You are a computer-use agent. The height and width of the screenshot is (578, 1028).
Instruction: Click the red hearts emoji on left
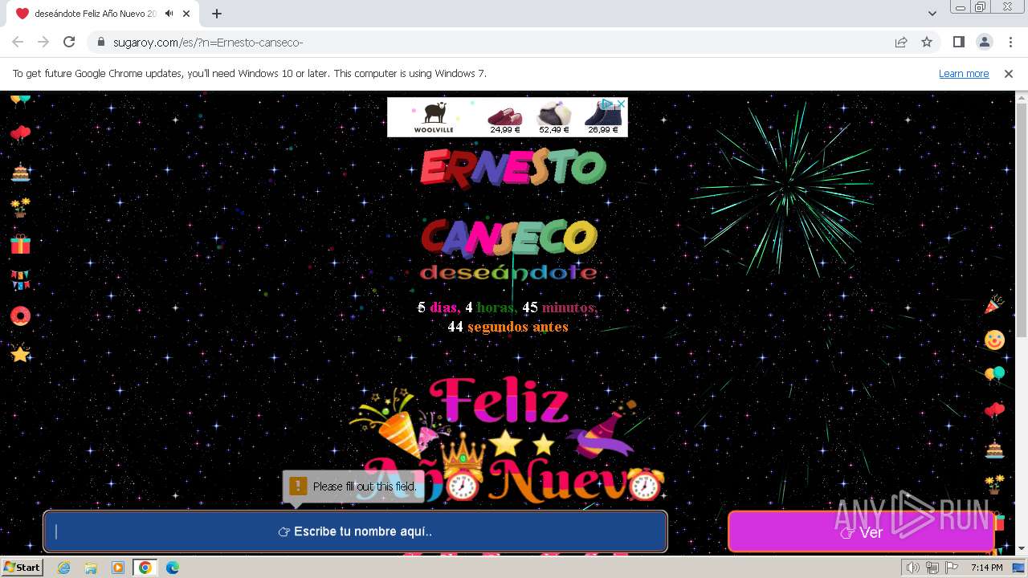(x=20, y=134)
